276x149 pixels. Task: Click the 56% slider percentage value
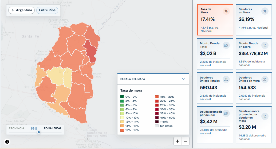[34, 128]
